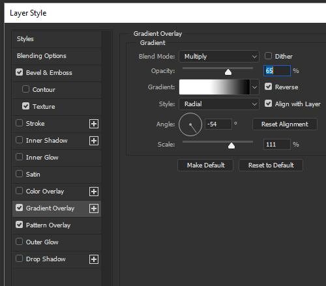Click the Scale percentage input field

pyautogui.click(x=277, y=145)
